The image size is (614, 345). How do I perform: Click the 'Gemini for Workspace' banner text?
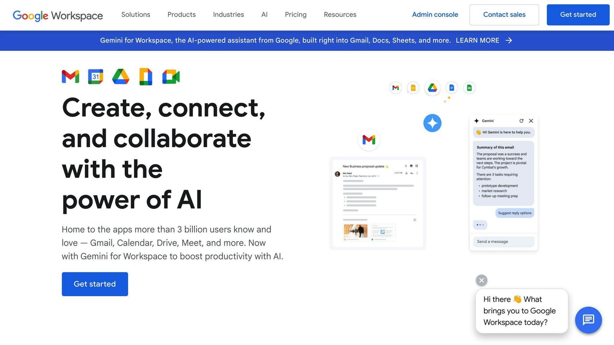(x=275, y=40)
